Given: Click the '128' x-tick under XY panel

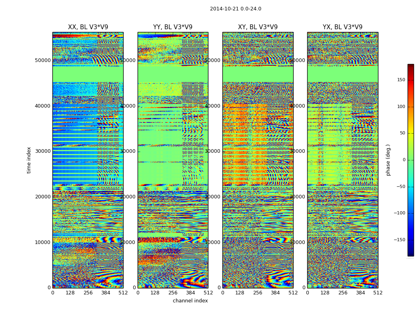Looking at the screenshot, I should click(x=240, y=293).
